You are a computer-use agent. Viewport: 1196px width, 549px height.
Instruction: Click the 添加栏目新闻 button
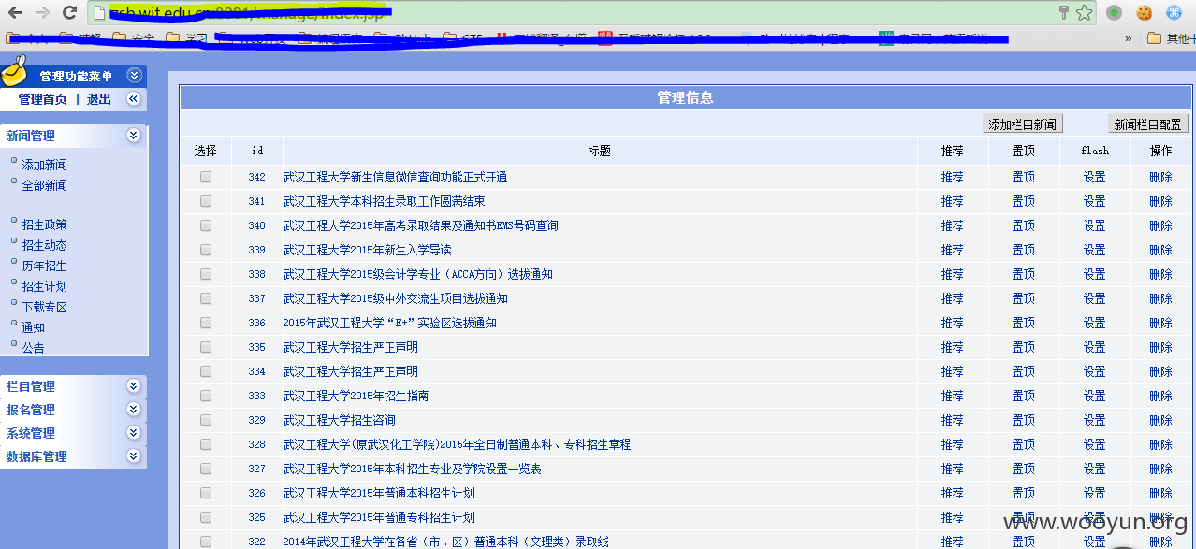(1023, 124)
